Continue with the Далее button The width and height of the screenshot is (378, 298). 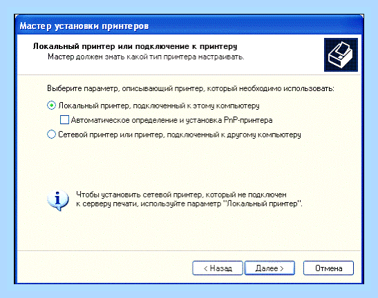270,268
